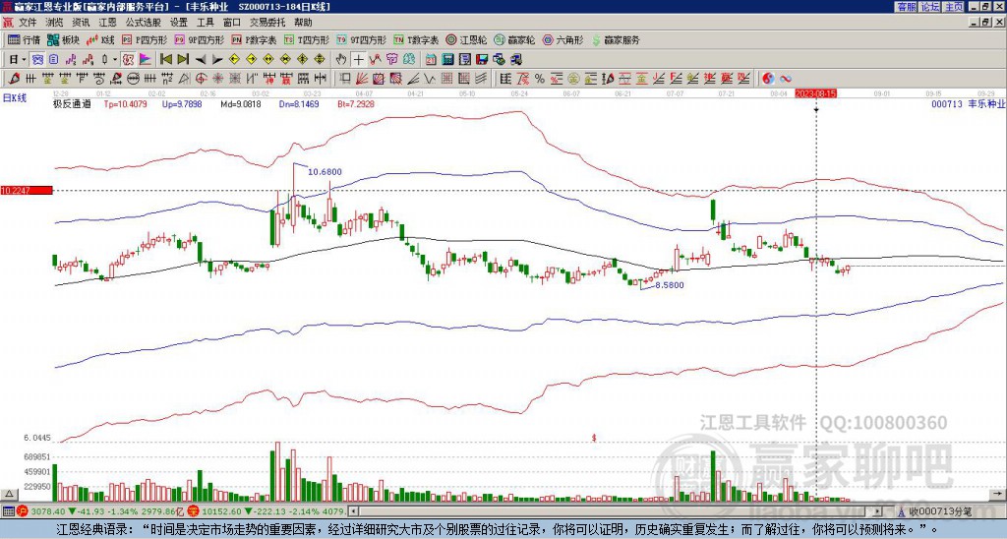Select the Gann fan lines tool
Screen dimensions: 1007x539
(x=361, y=79)
